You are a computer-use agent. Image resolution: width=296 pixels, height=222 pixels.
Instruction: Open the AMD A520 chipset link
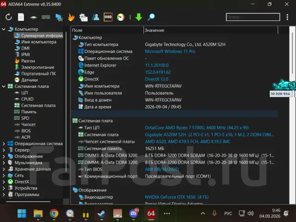(x=188, y=142)
